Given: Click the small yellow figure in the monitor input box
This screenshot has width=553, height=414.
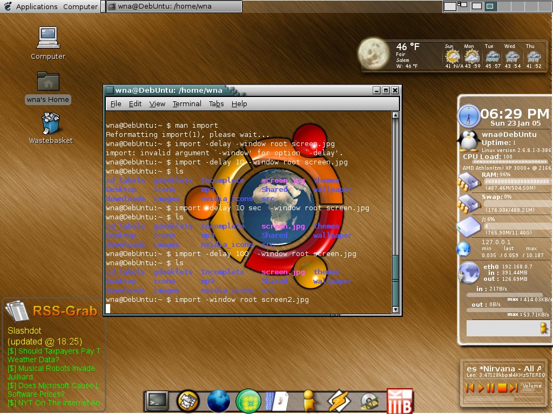Looking at the screenshot, I should coord(544,328).
